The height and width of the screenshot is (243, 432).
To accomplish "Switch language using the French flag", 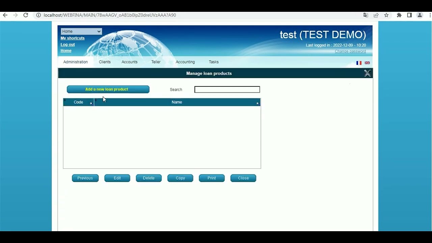I will click(359, 63).
